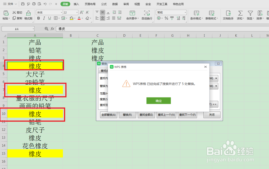269x169 pixels.
Task: Switch to the 插入 ribbon tab
Action: coord(76,4)
